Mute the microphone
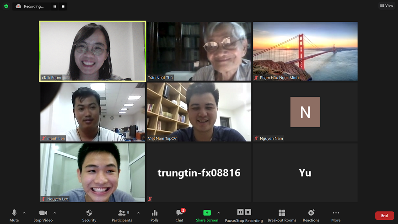This screenshot has width=398, height=224. click(14, 213)
